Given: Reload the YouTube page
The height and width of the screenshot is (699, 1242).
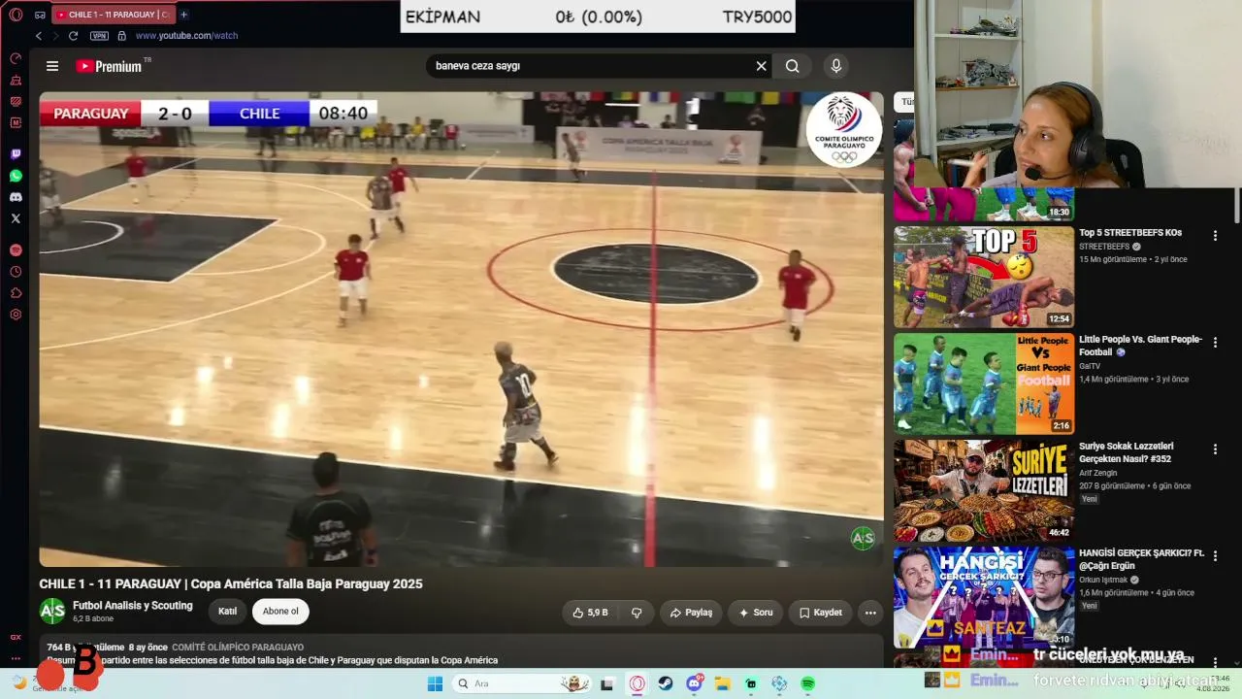Looking at the screenshot, I should (73, 36).
